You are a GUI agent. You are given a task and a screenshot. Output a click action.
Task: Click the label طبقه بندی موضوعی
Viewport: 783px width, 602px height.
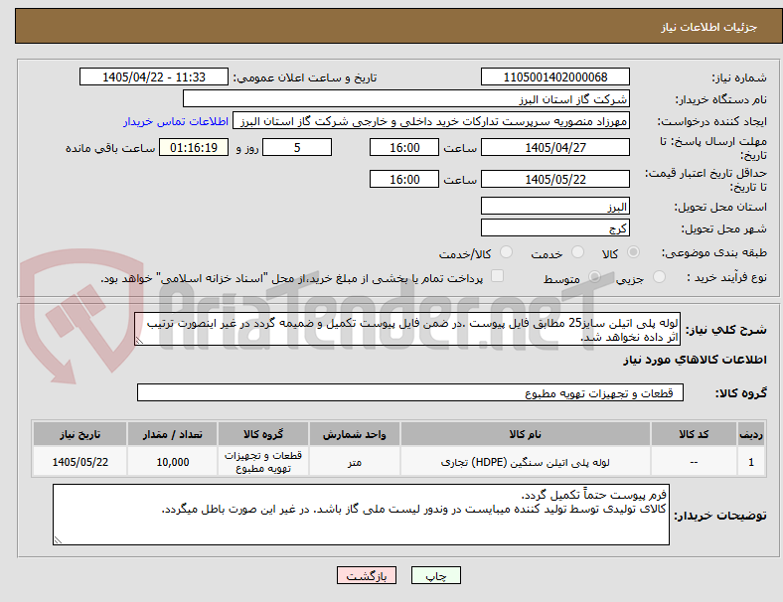(714, 252)
